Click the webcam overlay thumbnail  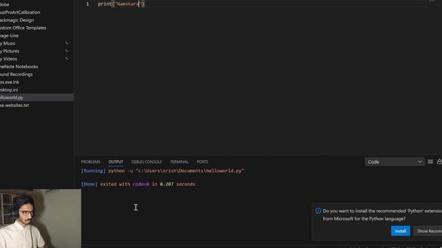click(x=41, y=218)
